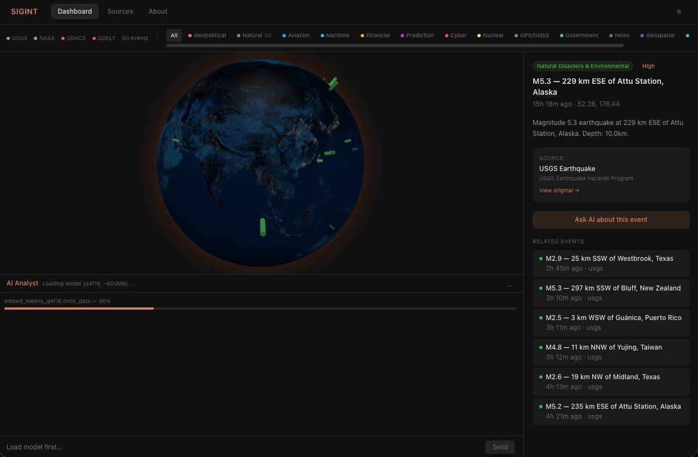Open the About tab
Screen dimensions: 698x457
[x=158, y=12]
